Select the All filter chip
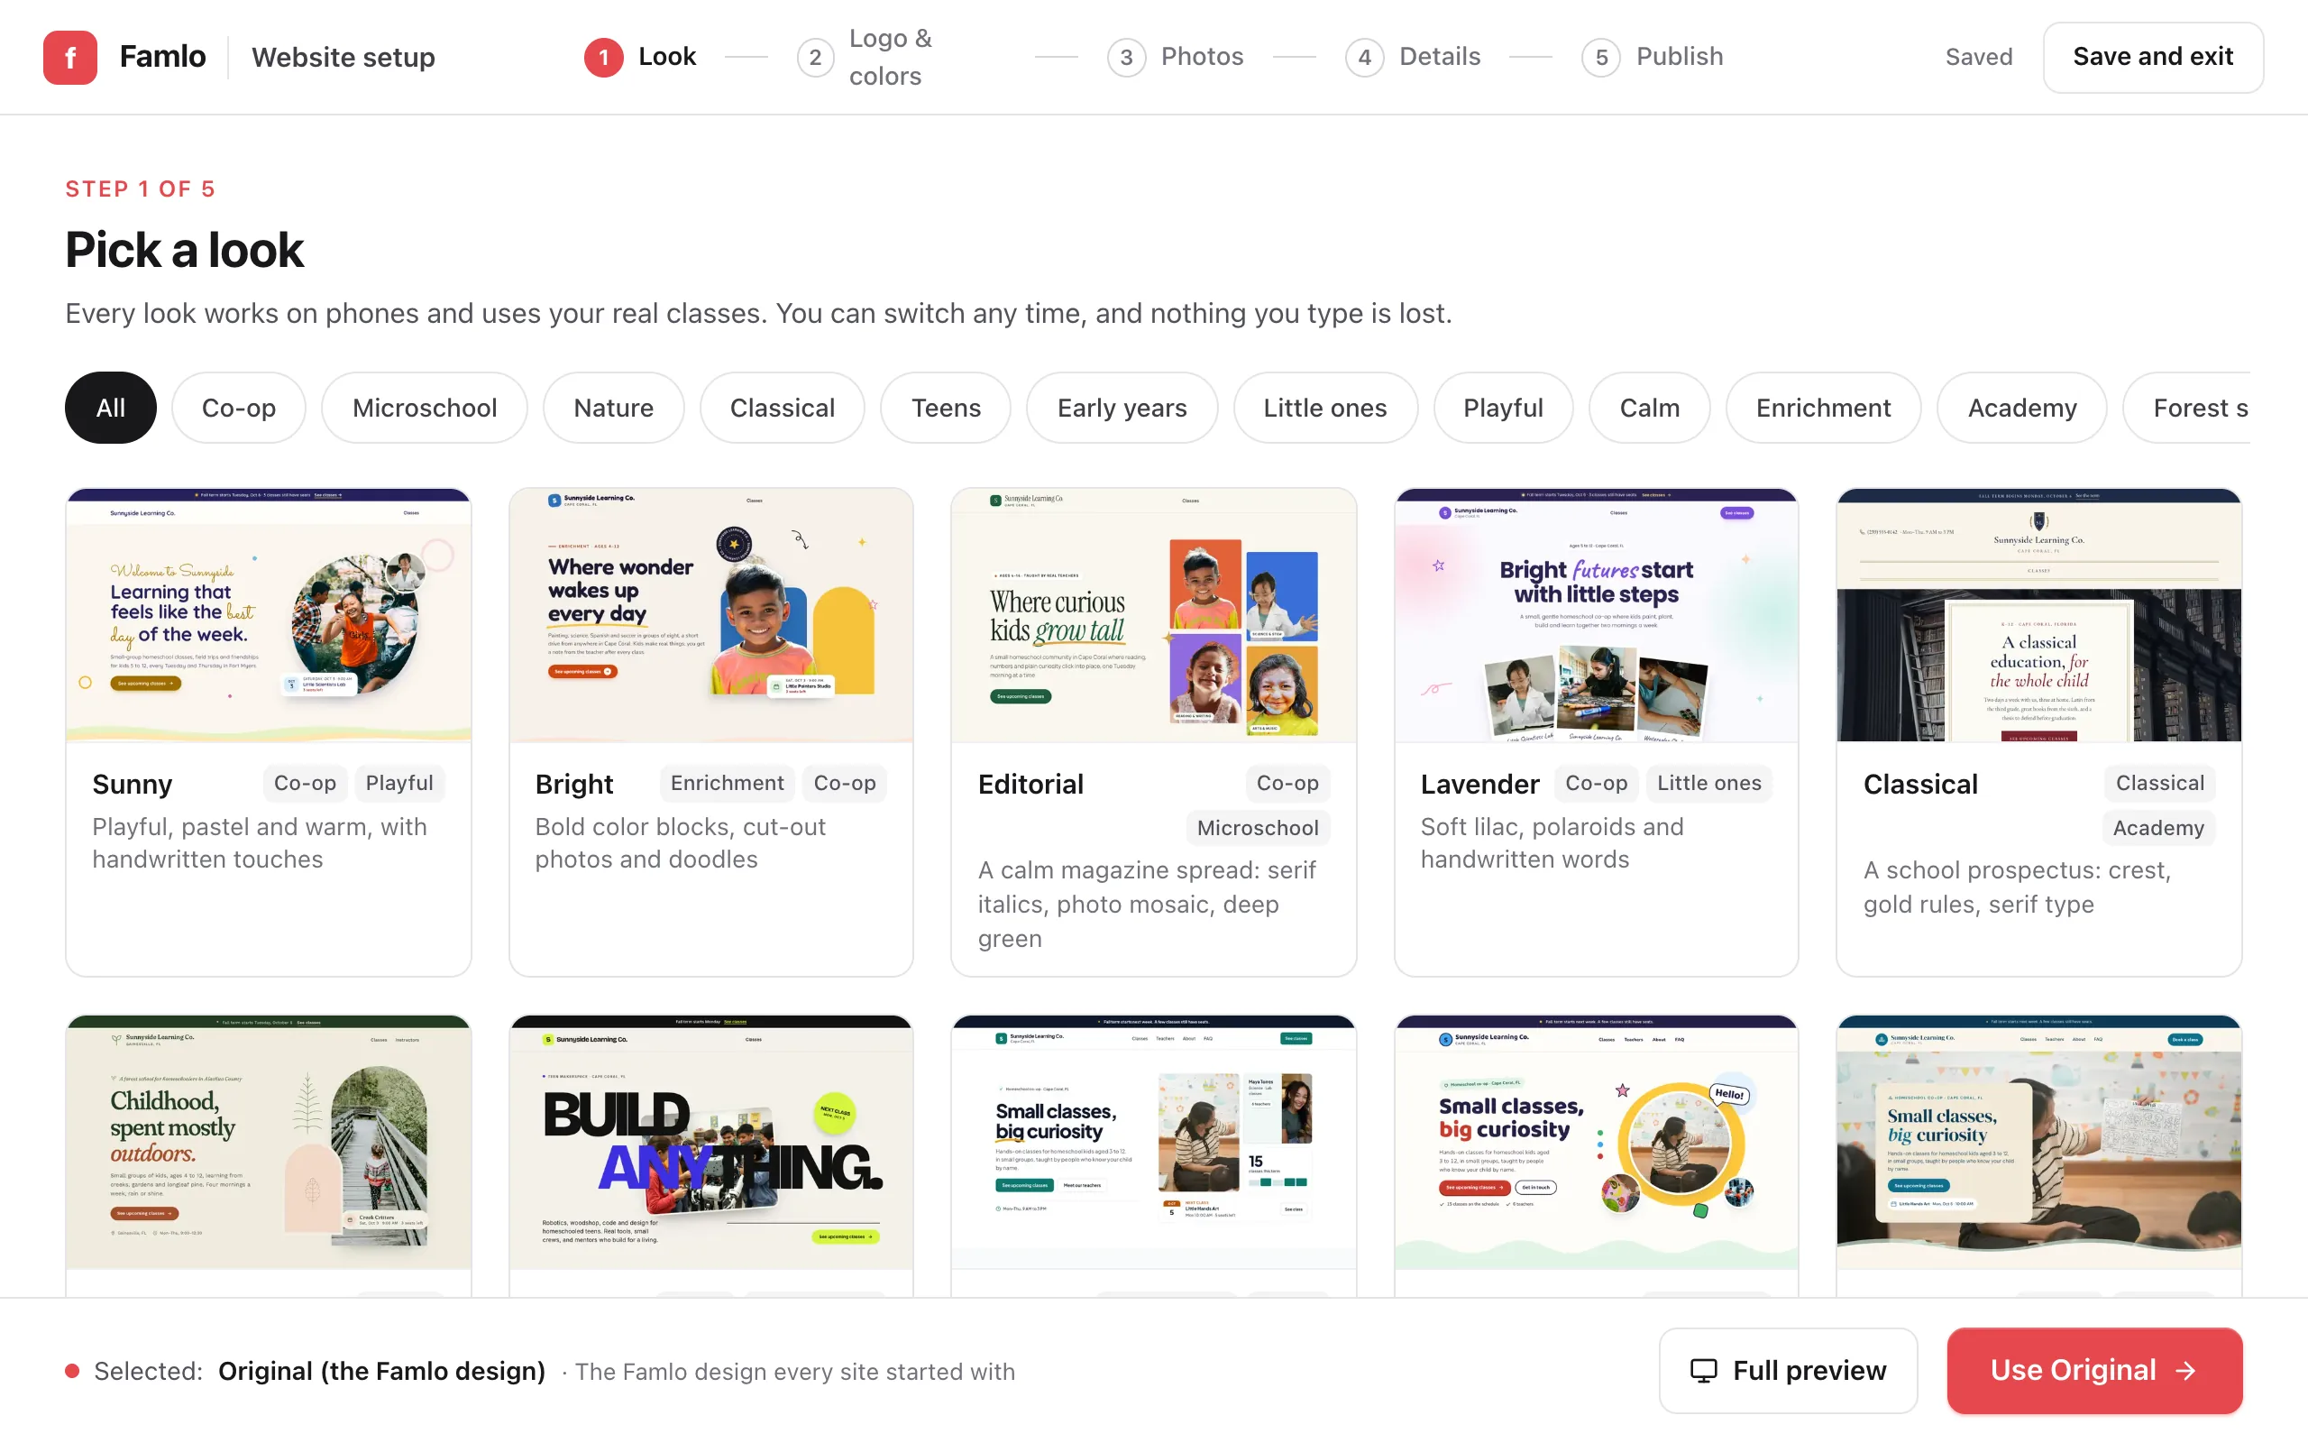The image size is (2308, 1443). (111, 408)
